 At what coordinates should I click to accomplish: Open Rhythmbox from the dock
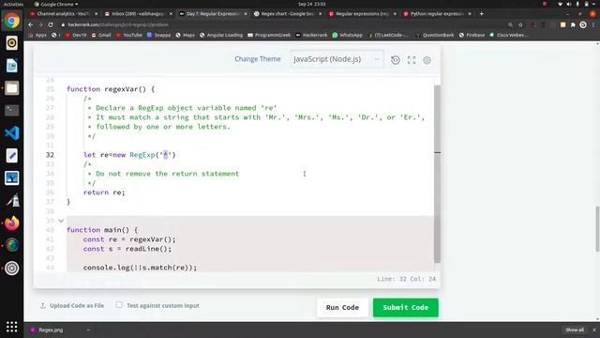click(x=12, y=43)
